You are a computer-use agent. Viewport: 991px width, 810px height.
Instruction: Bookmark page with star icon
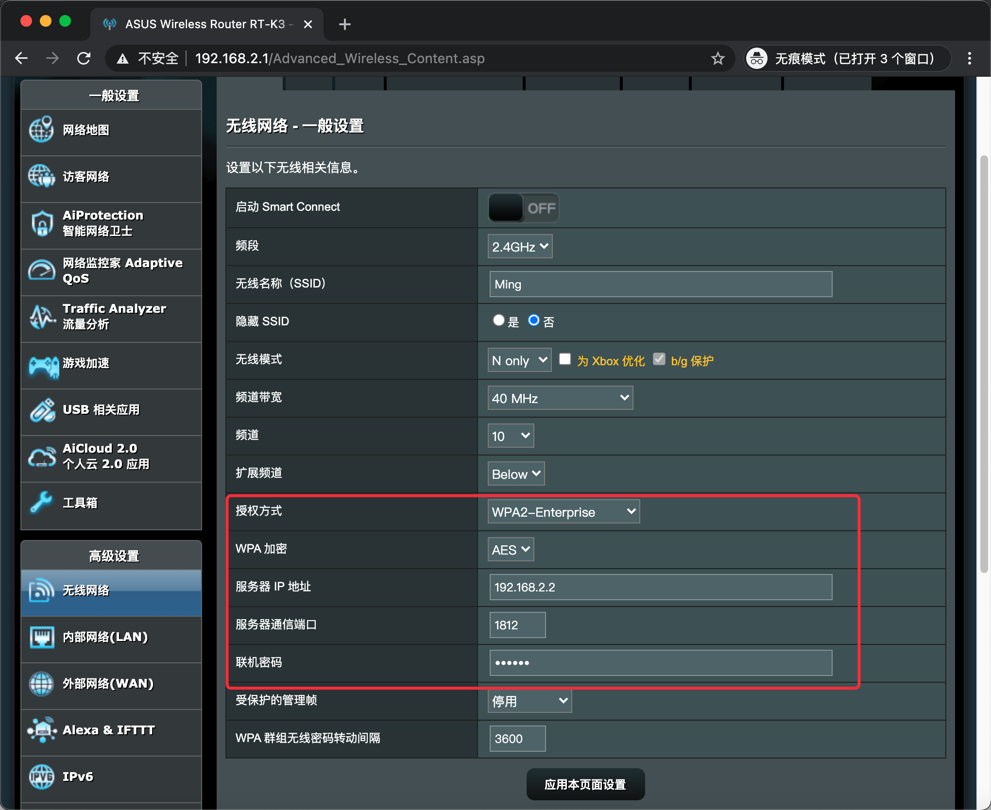(718, 59)
